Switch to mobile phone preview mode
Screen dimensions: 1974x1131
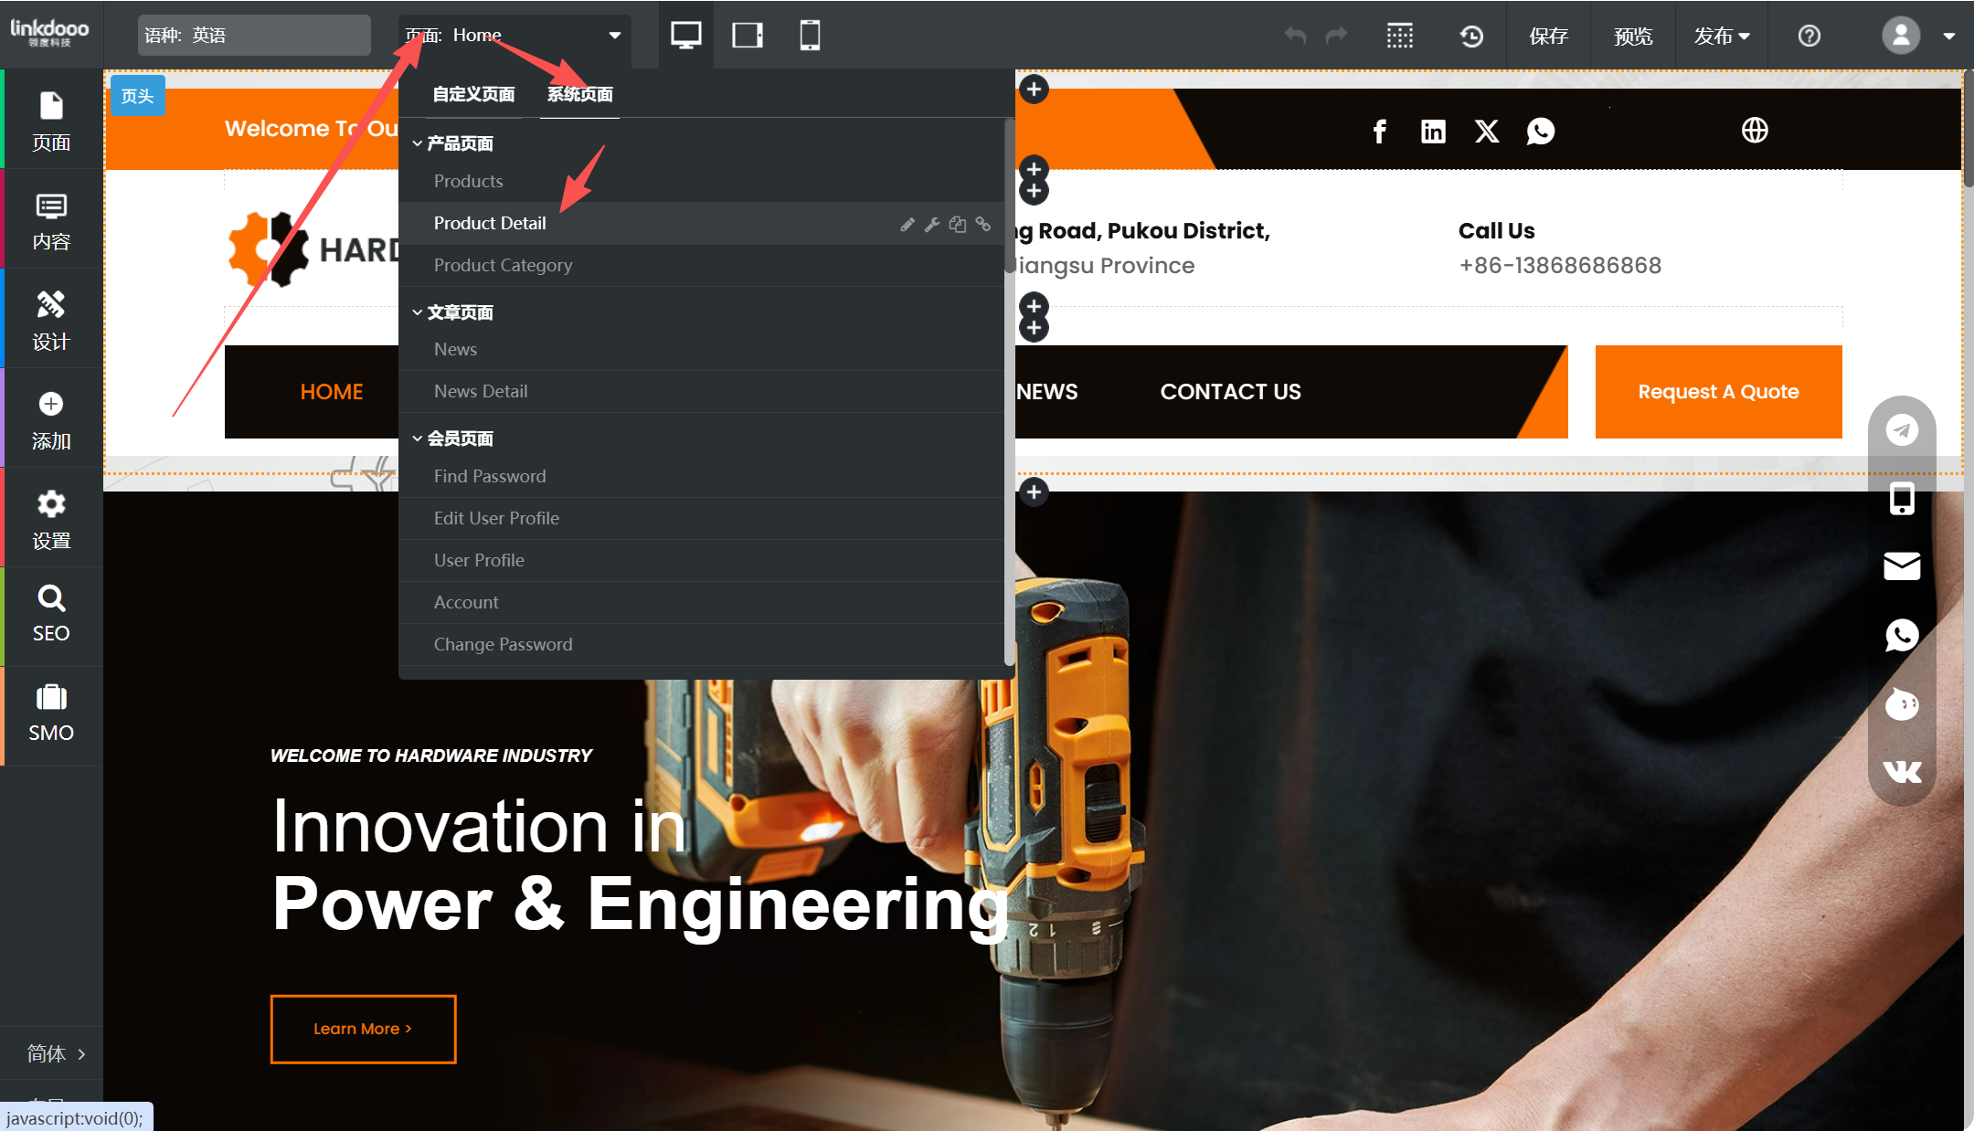(x=809, y=36)
